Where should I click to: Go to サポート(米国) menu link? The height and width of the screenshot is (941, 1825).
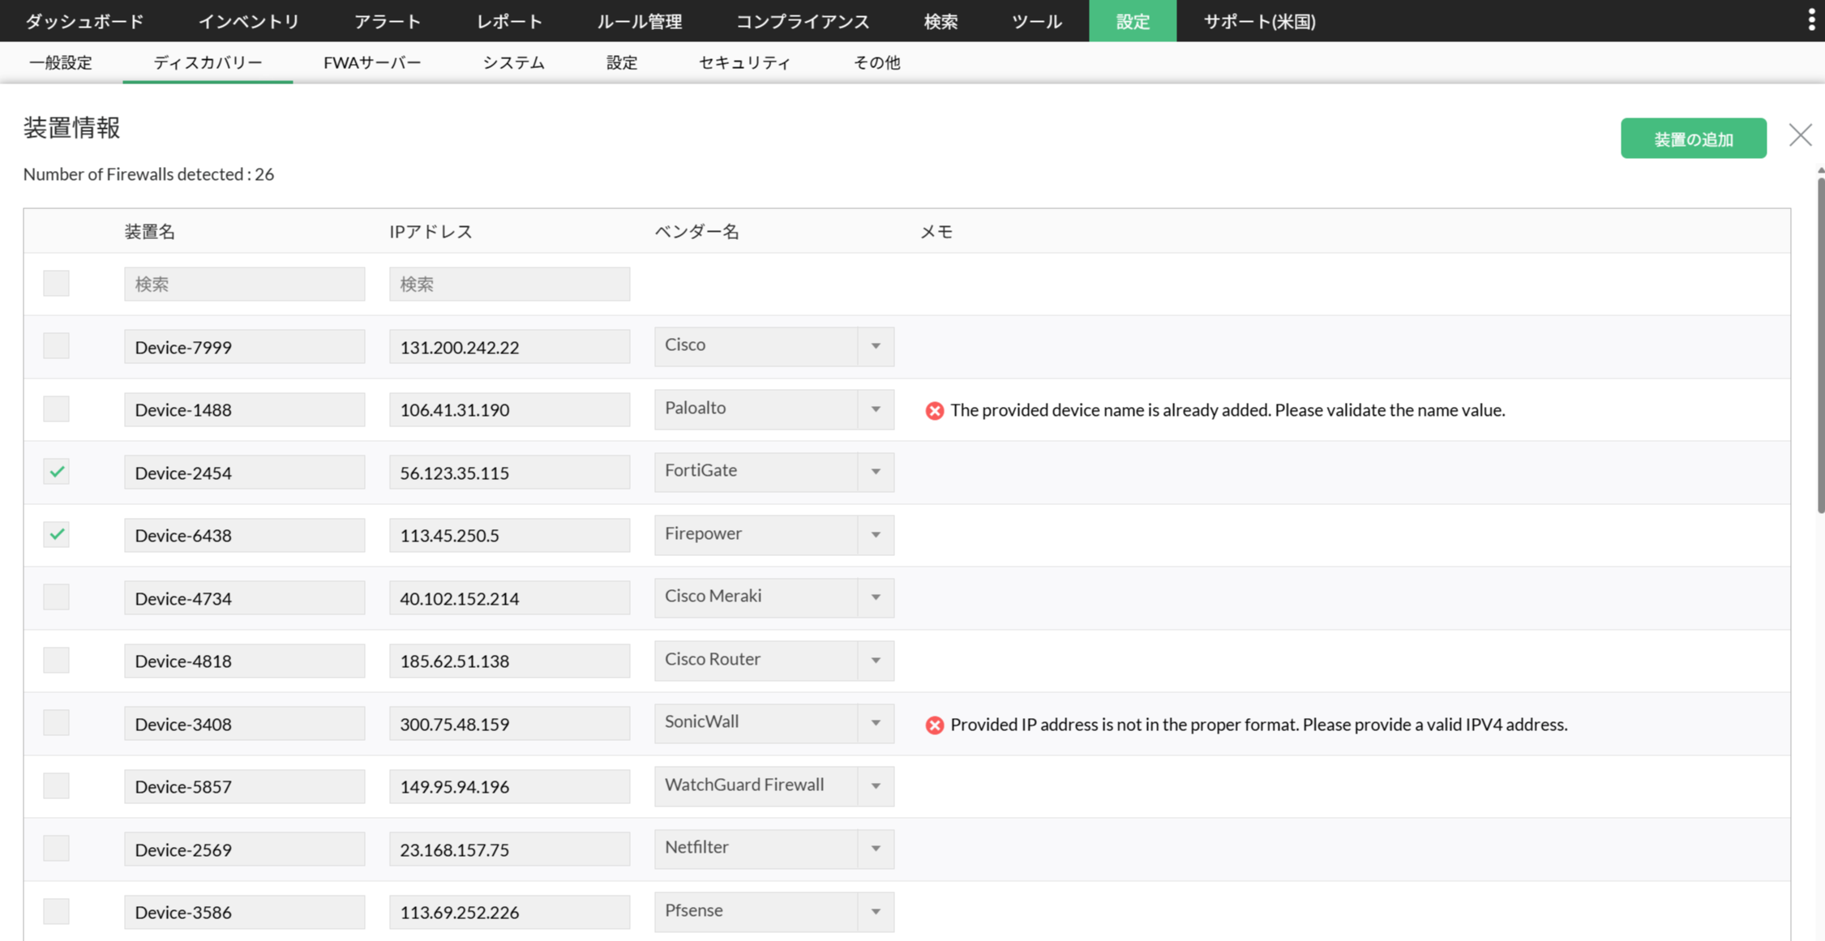(x=1259, y=21)
